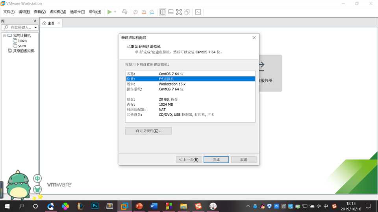The width and height of the screenshot is (378, 212).
Task: Open File Explorer from the taskbar
Action: [183, 206]
